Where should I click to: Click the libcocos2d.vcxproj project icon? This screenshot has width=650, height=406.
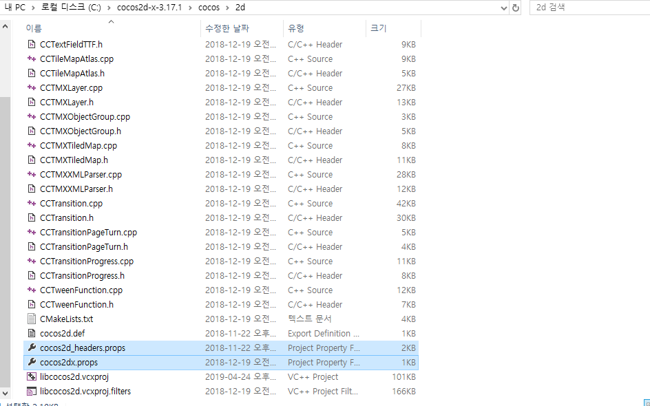pos(32,376)
